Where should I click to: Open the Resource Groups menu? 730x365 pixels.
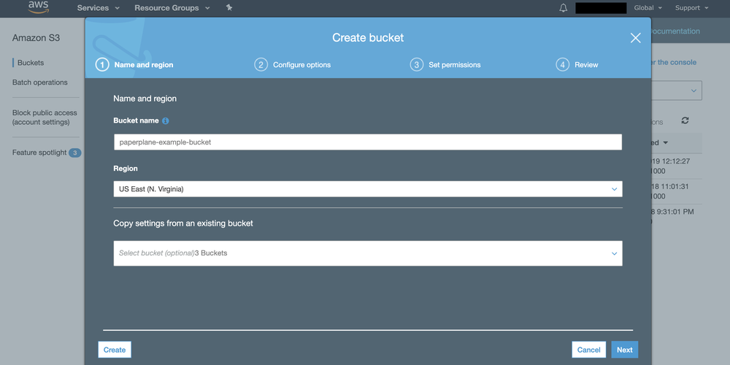(172, 8)
